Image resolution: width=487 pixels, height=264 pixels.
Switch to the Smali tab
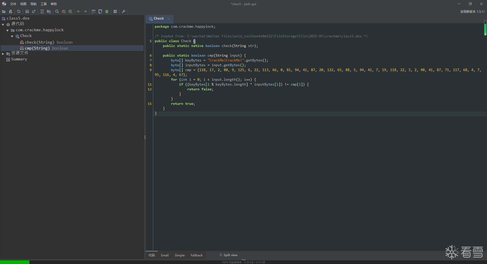(x=165, y=255)
